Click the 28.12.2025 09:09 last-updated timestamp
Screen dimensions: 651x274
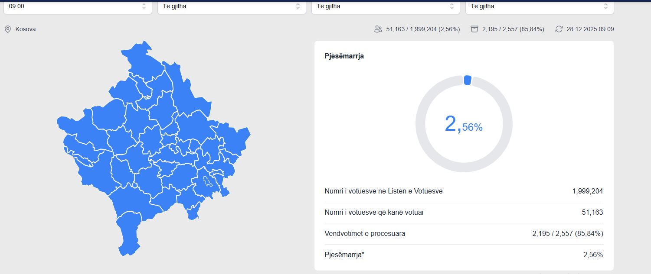click(x=590, y=29)
